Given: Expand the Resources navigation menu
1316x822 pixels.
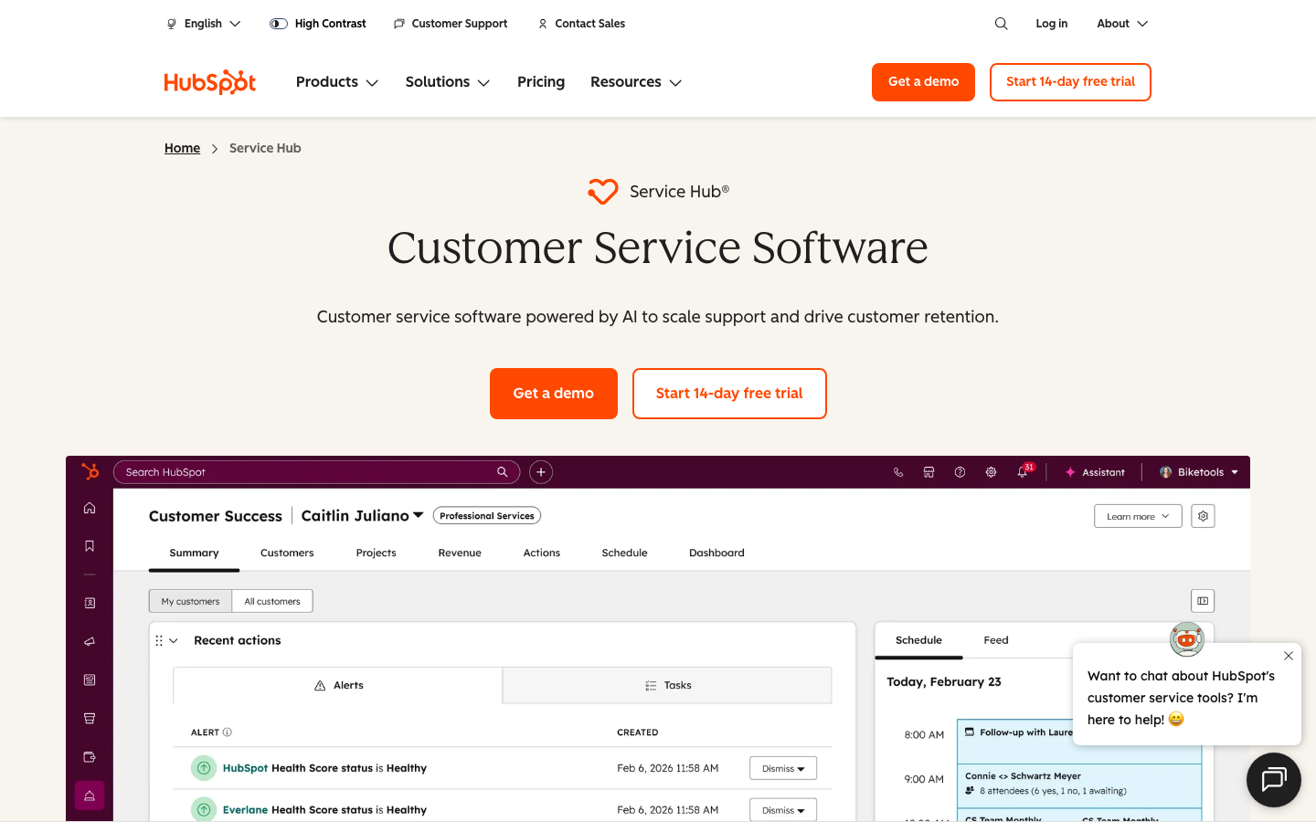Looking at the screenshot, I should pyautogui.click(x=636, y=82).
